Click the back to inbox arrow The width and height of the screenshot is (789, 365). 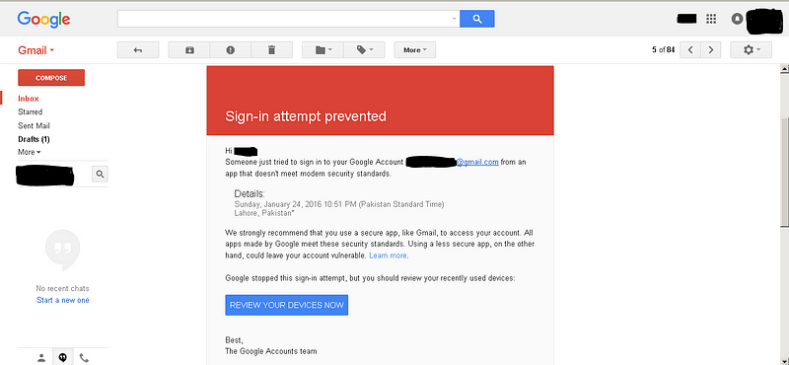pyautogui.click(x=138, y=50)
